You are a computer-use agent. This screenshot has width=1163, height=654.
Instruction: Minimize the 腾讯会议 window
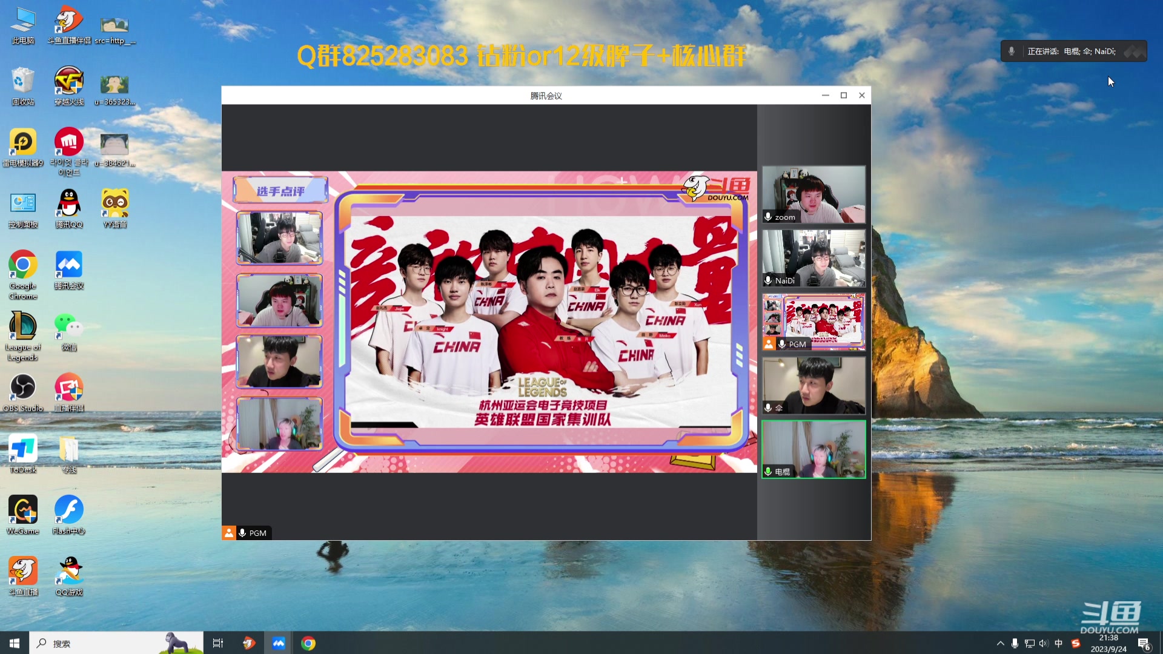(825, 95)
